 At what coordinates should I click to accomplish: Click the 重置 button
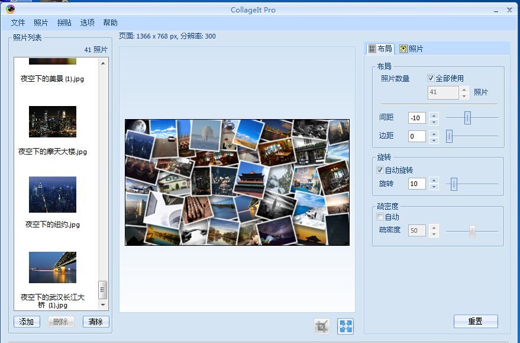pyautogui.click(x=476, y=321)
